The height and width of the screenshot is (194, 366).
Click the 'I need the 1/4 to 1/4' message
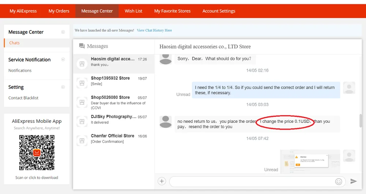click(x=266, y=90)
